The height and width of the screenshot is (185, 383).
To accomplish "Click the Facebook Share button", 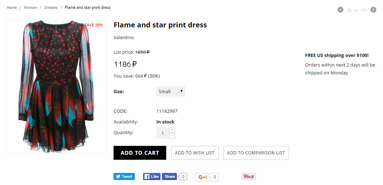I will (x=169, y=176).
